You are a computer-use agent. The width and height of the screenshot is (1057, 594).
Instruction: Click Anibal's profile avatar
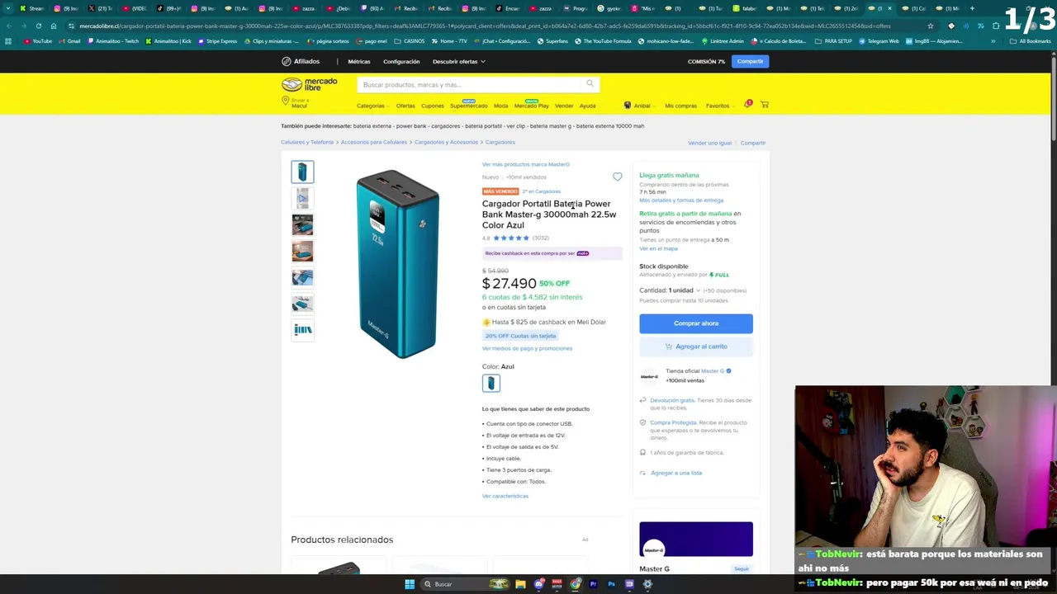[x=627, y=106]
